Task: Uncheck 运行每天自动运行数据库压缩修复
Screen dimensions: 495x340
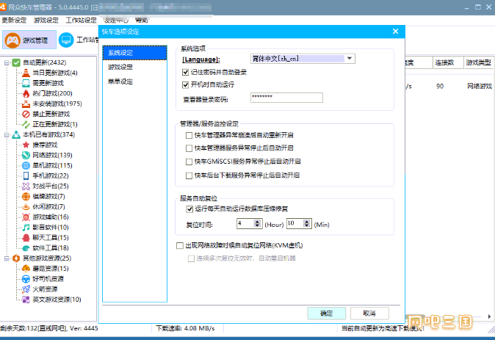Action: tap(189, 209)
